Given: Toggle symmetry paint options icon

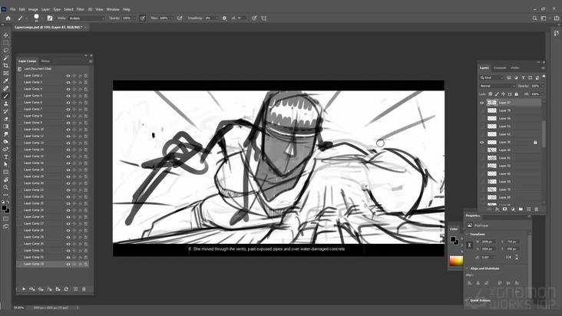Looking at the screenshot, I should [x=264, y=18].
